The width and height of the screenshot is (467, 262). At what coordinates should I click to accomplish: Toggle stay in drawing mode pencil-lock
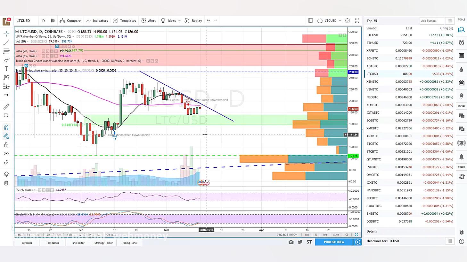[6, 136]
